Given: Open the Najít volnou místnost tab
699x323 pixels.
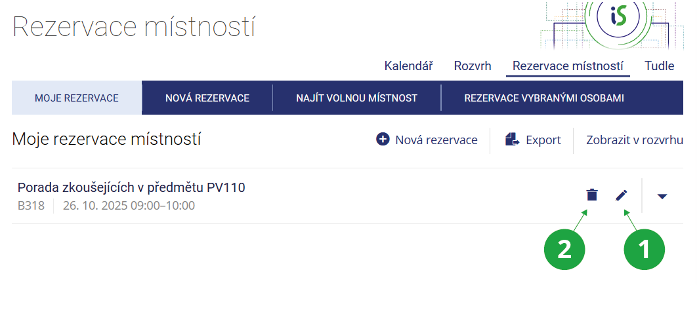Looking at the screenshot, I should tap(357, 98).
